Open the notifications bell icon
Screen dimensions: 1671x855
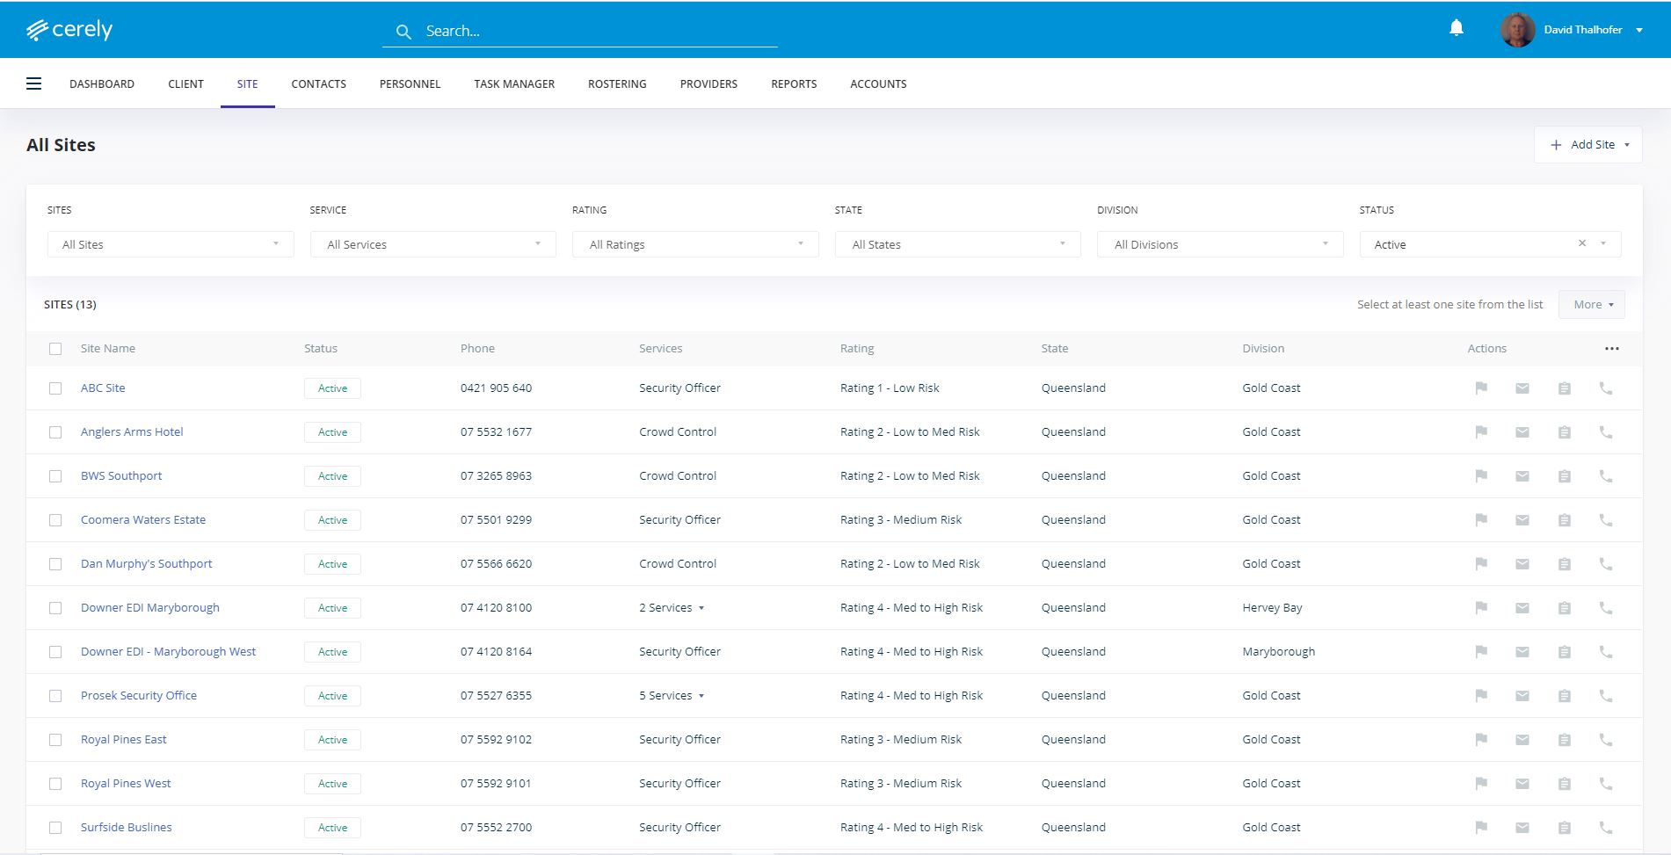click(x=1456, y=28)
